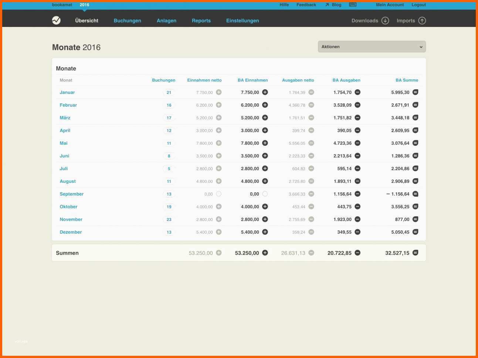Click grey minus icon beside Juni Ausgaben netto
478x358 pixels.
[x=311, y=156]
